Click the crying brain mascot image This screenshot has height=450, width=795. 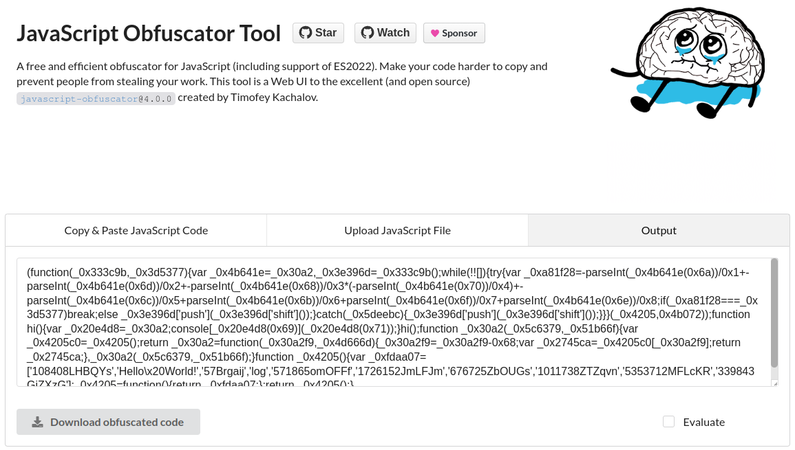click(x=688, y=63)
